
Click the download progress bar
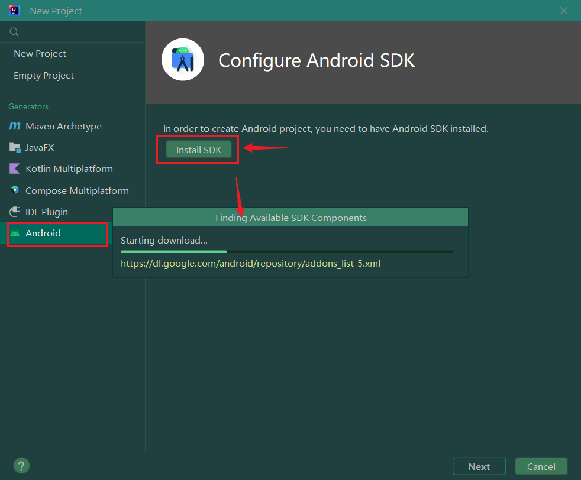287,252
